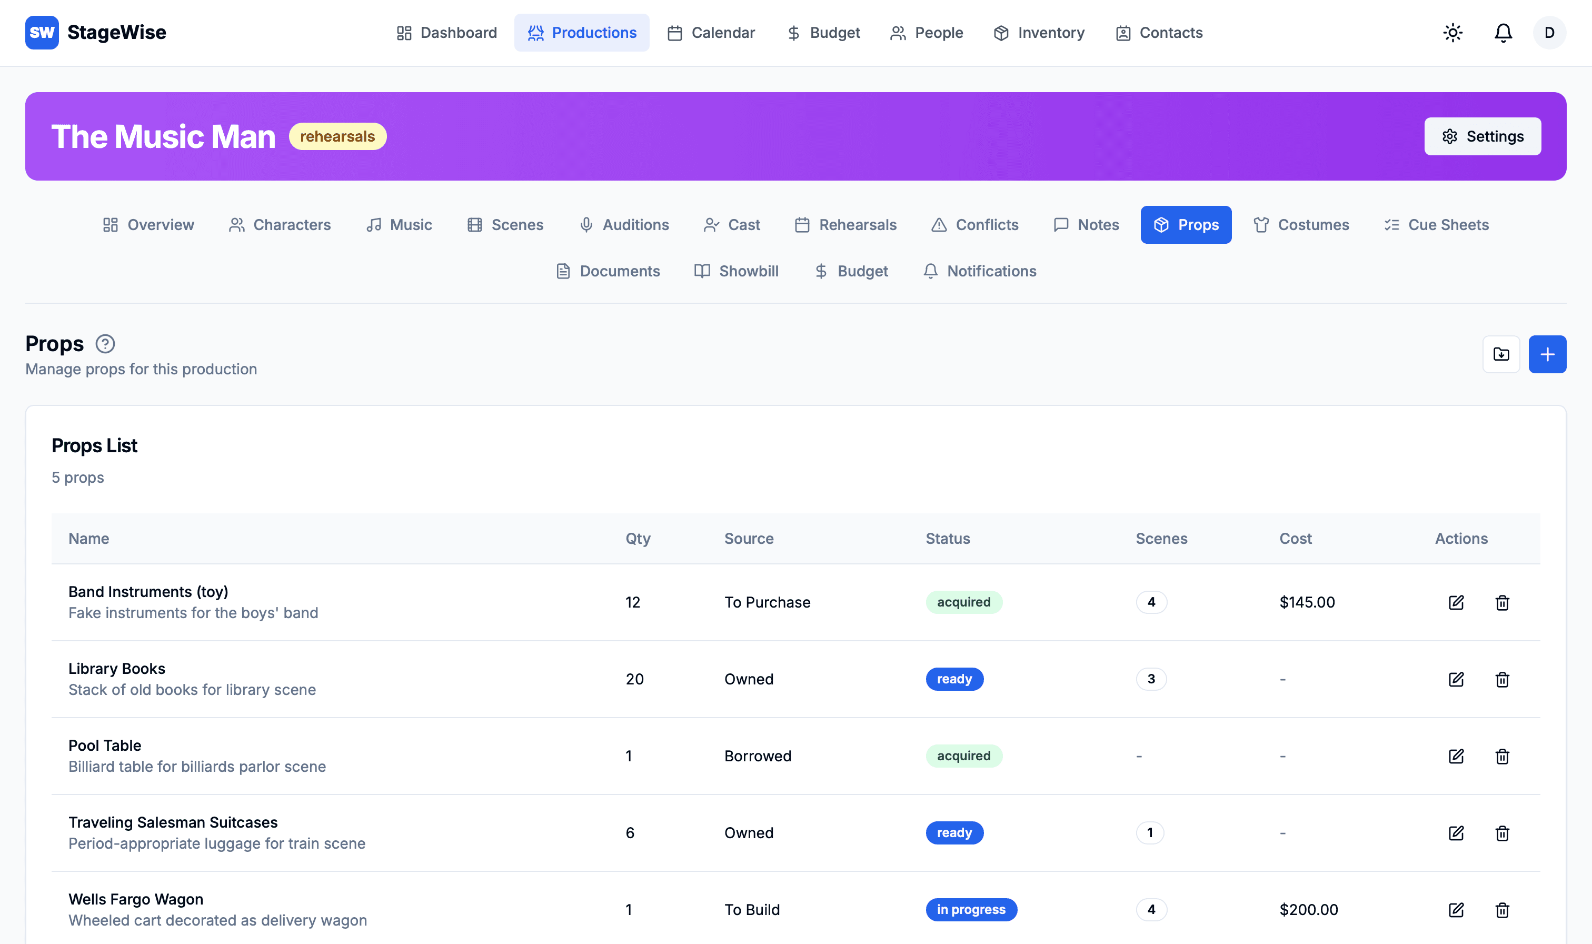Toggle light/dark theme sun icon

pyautogui.click(x=1452, y=33)
